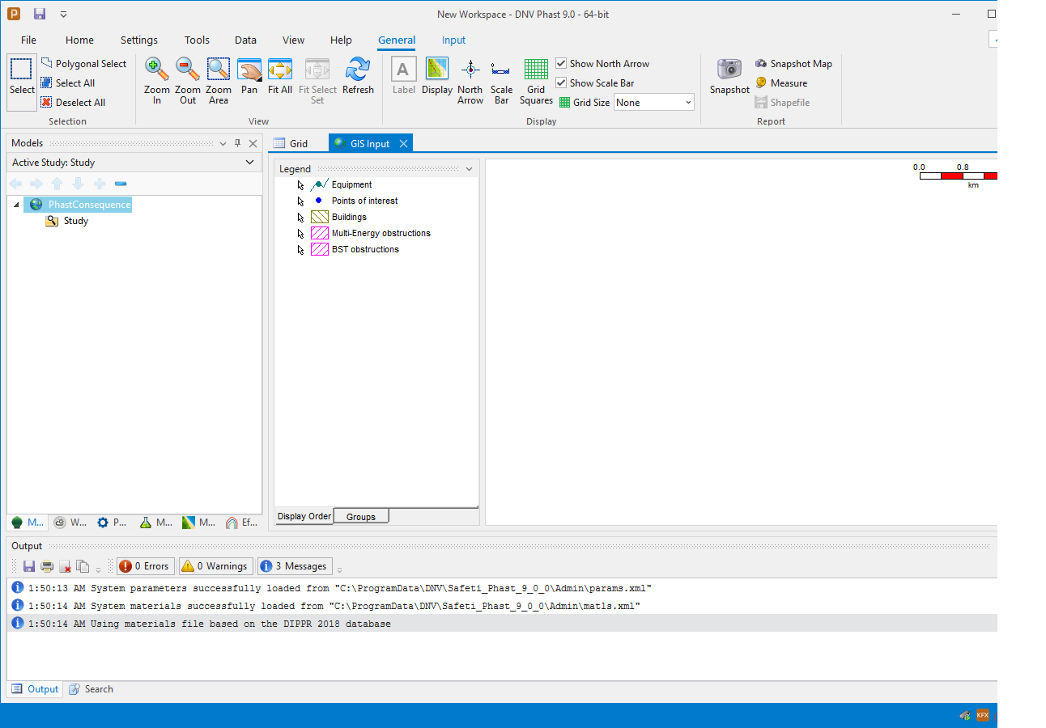Open the Tools ribbon tab
The height and width of the screenshot is (728, 1046).
coord(197,40)
